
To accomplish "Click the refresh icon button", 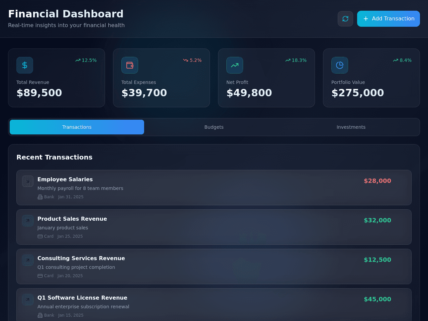I will [345, 19].
